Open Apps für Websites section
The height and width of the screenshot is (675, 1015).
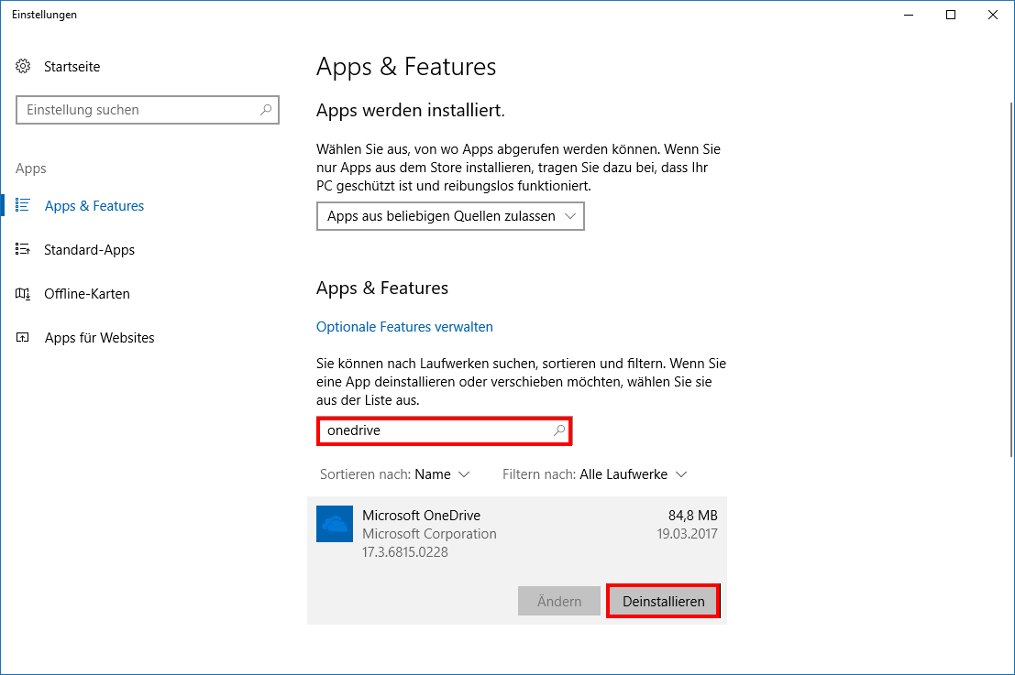coord(100,337)
